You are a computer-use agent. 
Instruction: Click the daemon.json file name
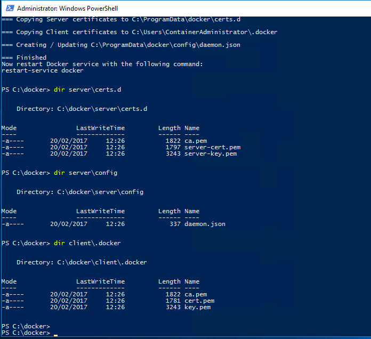pyautogui.click(x=205, y=224)
